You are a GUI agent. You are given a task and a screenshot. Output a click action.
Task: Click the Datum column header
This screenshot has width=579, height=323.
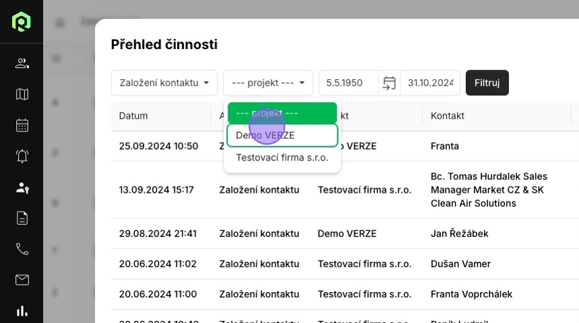pyautogui.click(x=133, y=116)
